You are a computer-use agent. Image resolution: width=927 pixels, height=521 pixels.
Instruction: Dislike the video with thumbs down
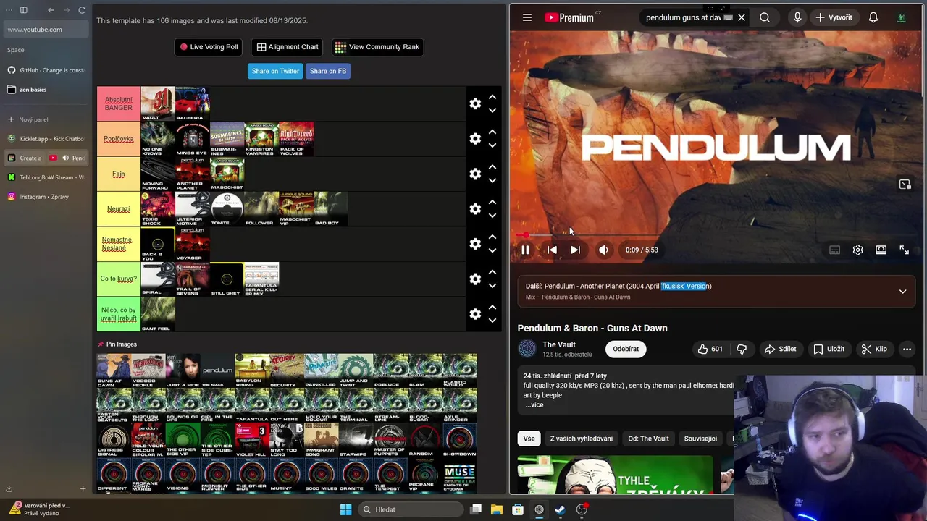pos(742,349)
